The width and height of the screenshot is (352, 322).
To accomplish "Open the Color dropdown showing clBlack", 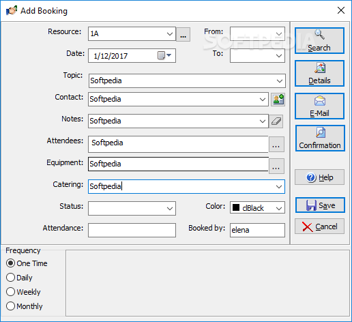I will tap(257, 207).
